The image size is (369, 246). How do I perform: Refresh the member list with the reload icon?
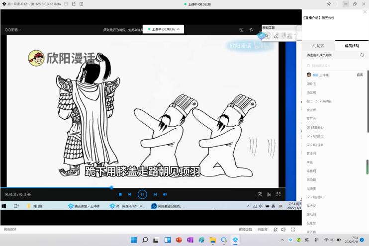[362, 55]
